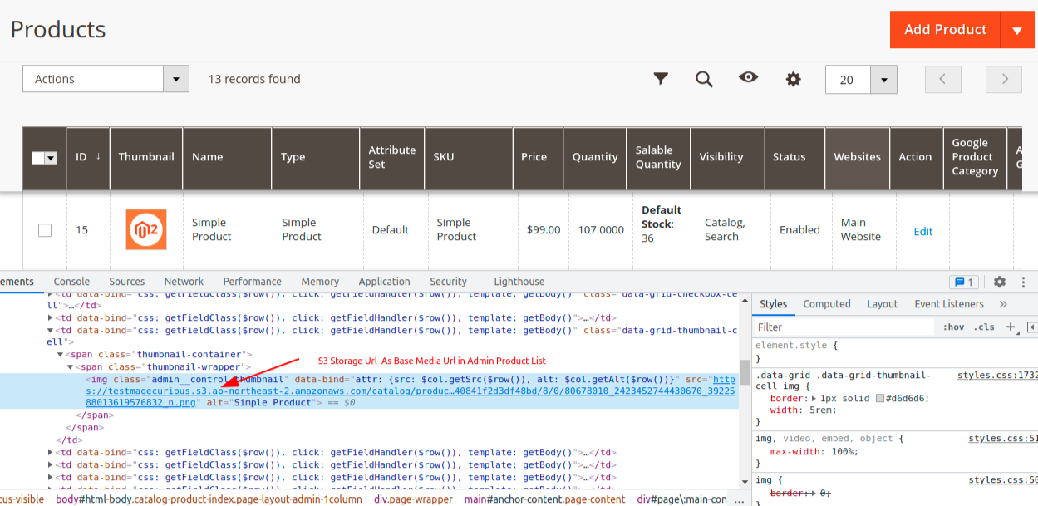Screen dimensions: 1038x506
Task: Open column settings via the gear icon
Action: coord(793,78)
